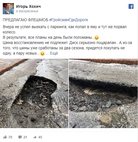
Task: Select the "ПРЕДЛАГАЮ ФЛЕШМОБ" heading text
Action: coord(26,20)
